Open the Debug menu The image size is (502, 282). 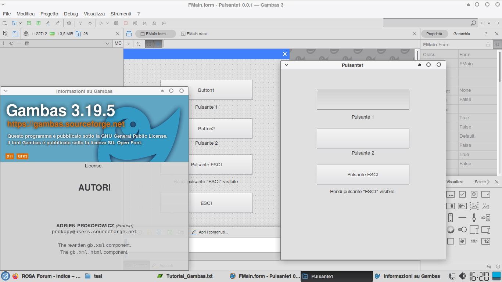coord(71,14)
